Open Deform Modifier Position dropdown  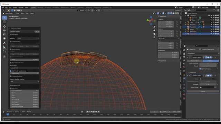[25, 82]
